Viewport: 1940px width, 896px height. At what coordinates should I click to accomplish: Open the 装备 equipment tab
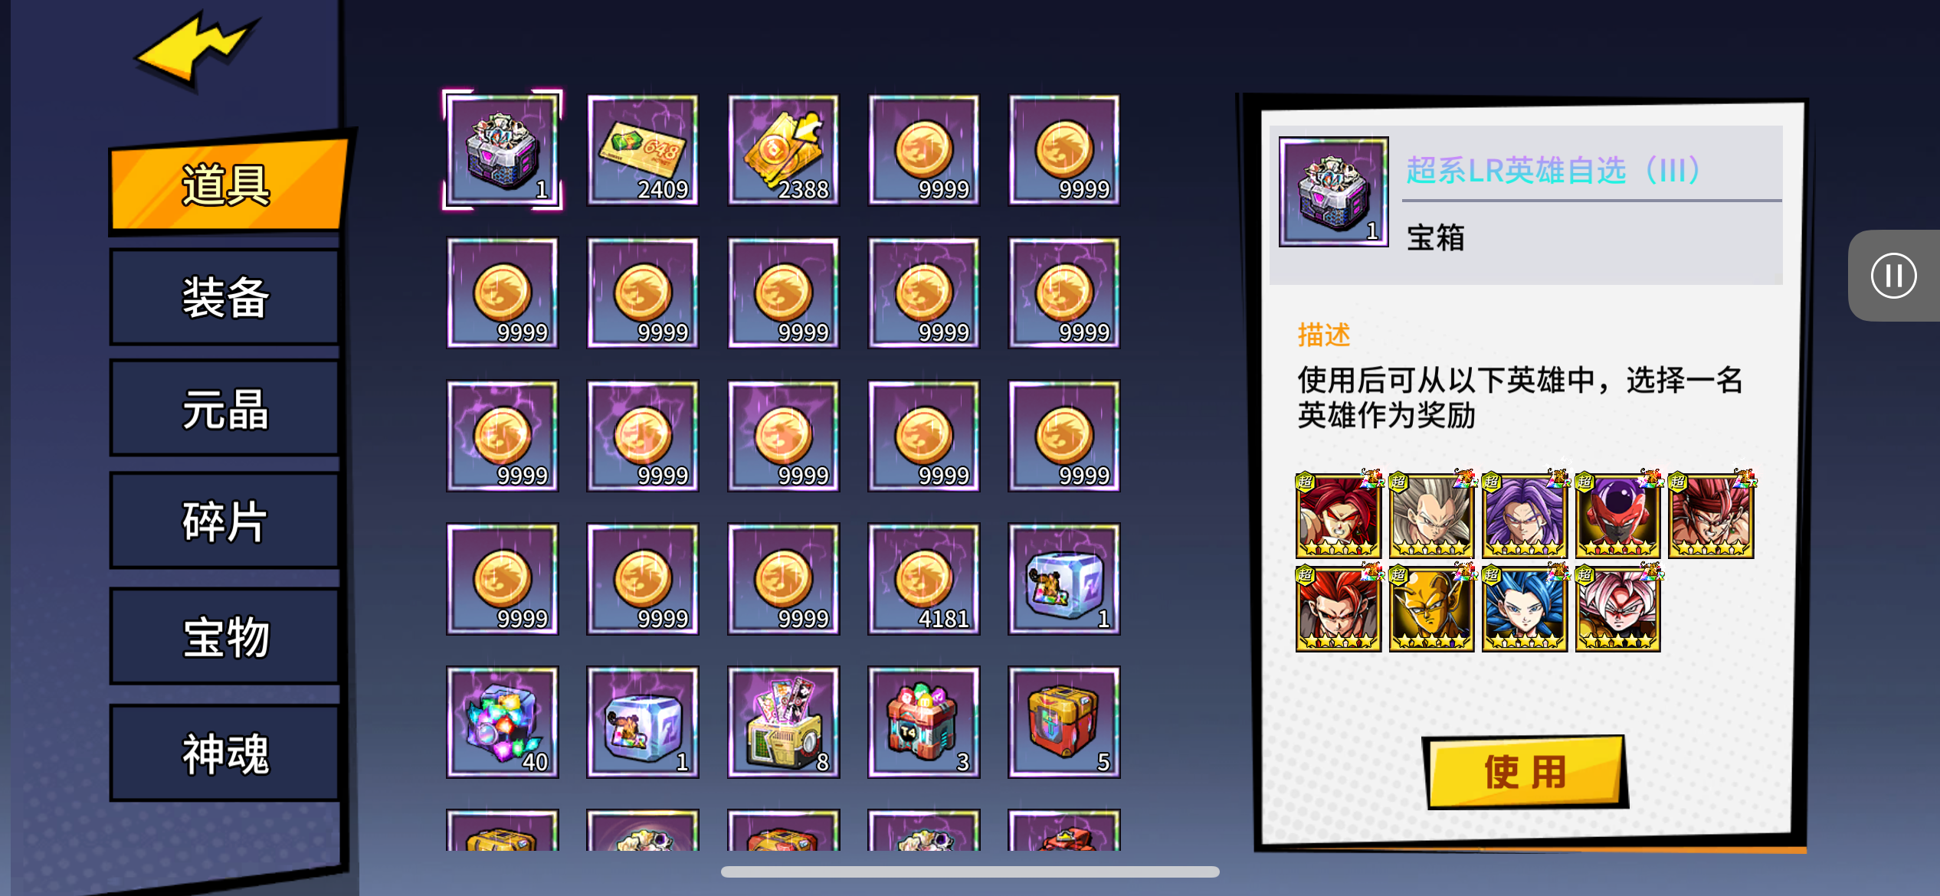(x=225, y=297)
